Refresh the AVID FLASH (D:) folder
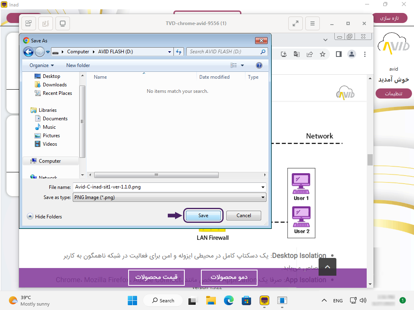 click(179, 52)
